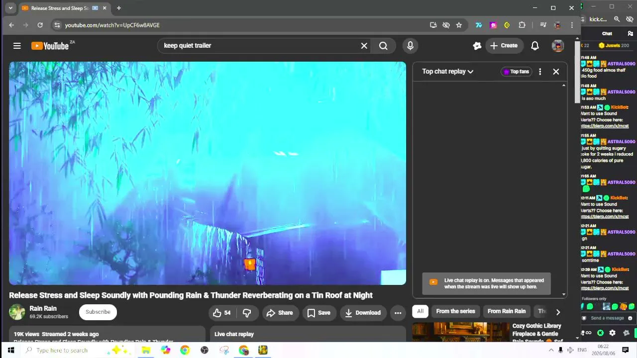Click the pink extension icon in Chrome toolbar
The width and height of the screenshot is (637, 358).
click(x=493, y=25)
